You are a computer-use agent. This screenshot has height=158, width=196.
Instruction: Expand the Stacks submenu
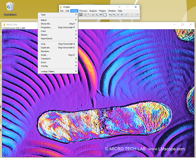(x=58, y=35)
